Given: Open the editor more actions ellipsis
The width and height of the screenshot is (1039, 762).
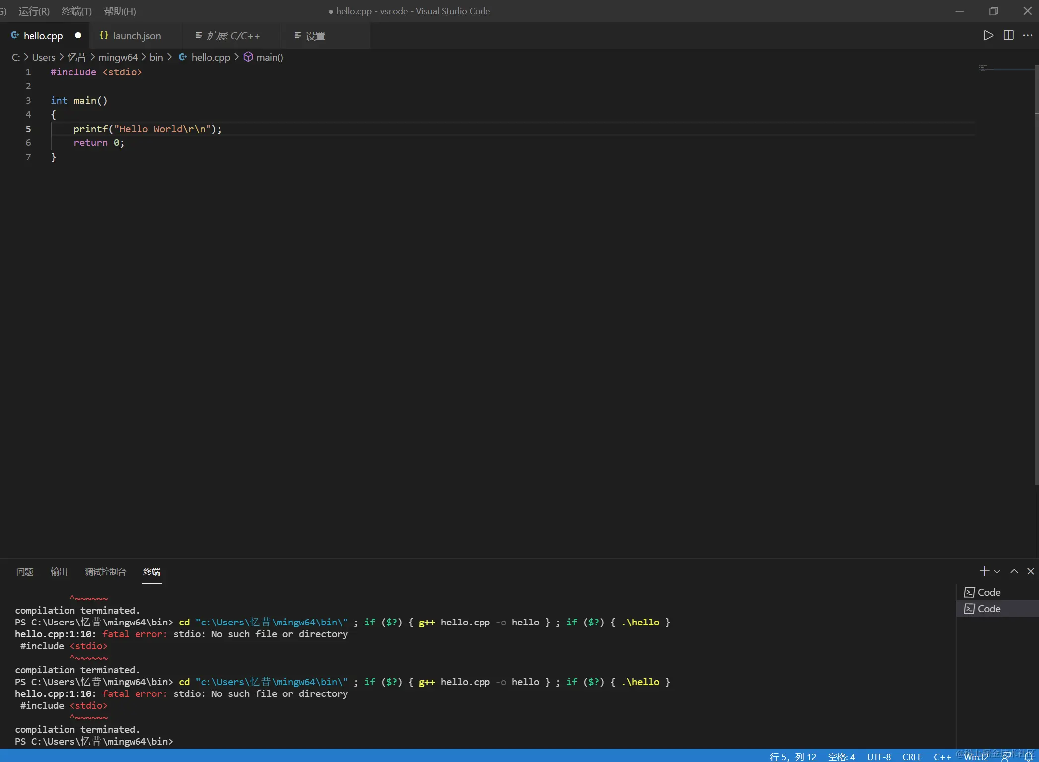Looking at the screenshot, I should pos(1028,35).
